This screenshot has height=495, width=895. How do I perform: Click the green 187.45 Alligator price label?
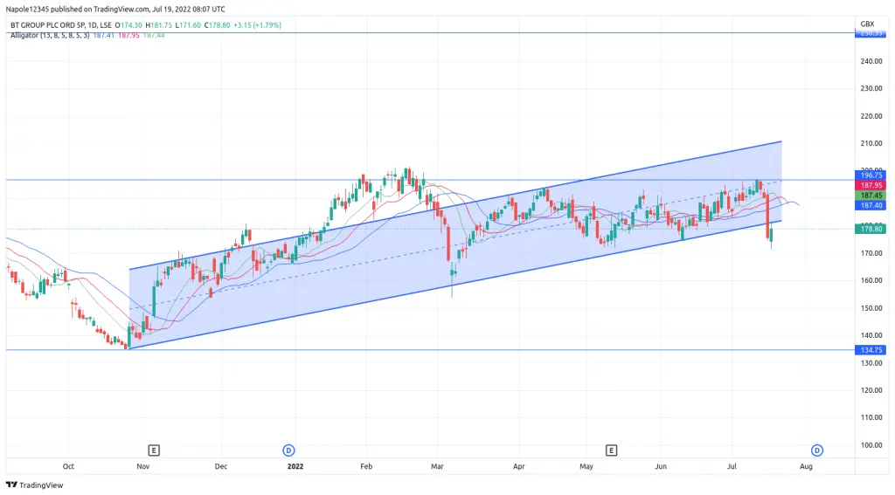(x=871, y=196)
